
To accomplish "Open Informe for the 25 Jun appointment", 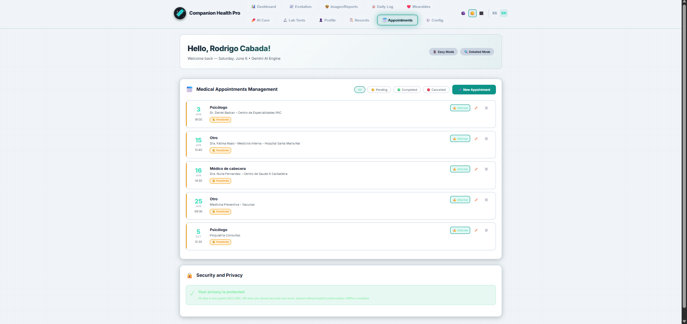I will (460, 200).
